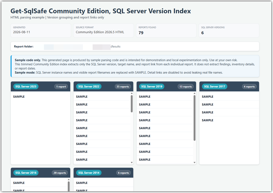
Task: Click the scrollbar thumb in SQL Server 2022 list
Action: pos(132,104)
